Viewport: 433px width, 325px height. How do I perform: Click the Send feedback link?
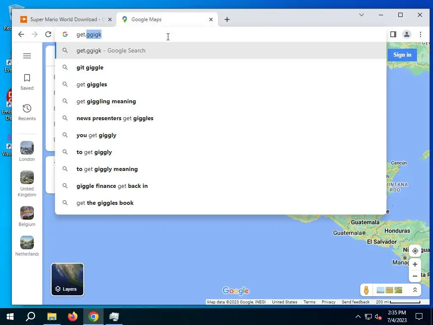tap(355, 302)
